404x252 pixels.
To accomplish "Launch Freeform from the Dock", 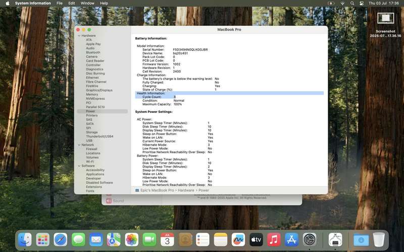I will (x=238, y=239).
